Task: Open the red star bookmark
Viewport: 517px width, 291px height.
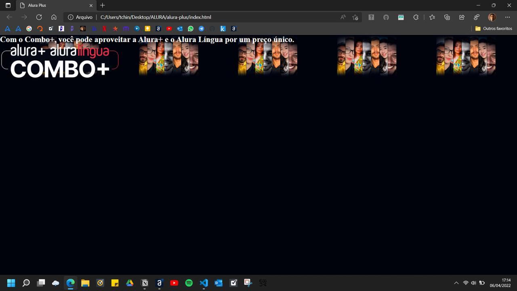Action: 115,29
